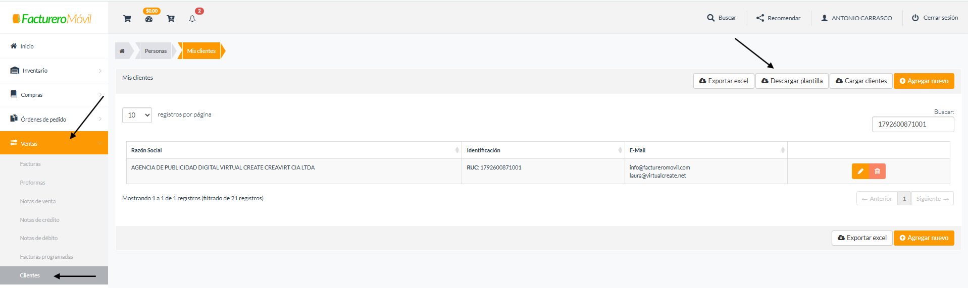The height and width of the screenshot is (288, 968).
Task: Edit the client using the pencil icon
Action: pyautogui.click(x=860, y=171)
